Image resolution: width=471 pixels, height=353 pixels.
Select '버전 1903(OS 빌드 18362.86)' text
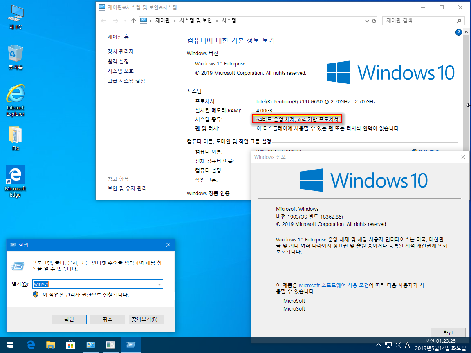[x=310, y=217]
